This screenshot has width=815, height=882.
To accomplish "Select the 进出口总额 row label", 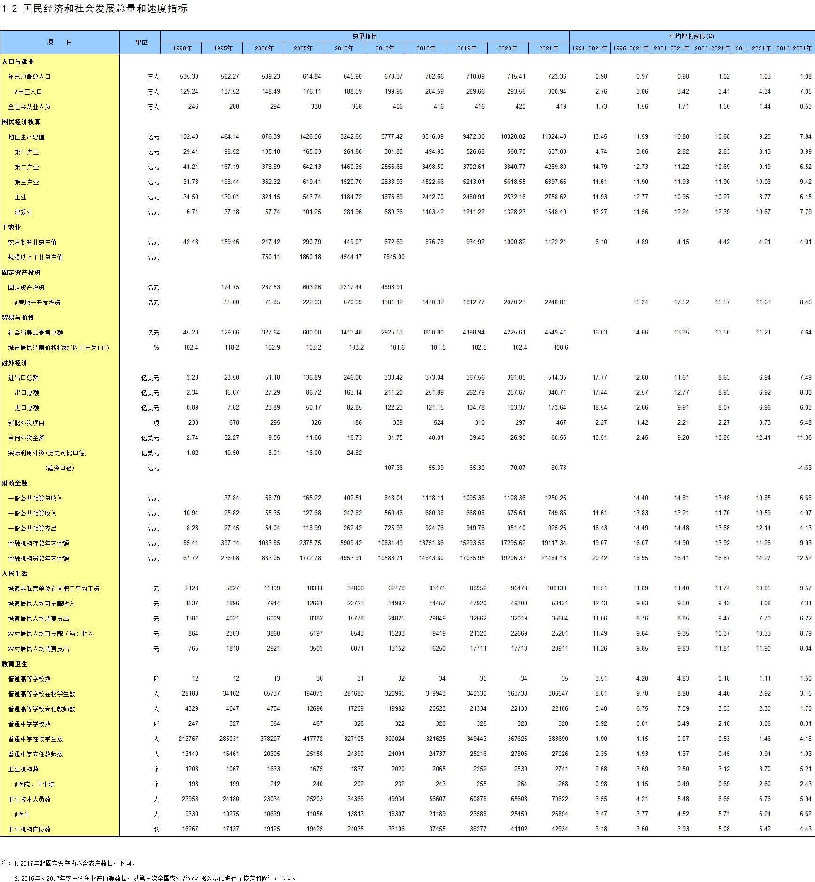I will [24, 378].
